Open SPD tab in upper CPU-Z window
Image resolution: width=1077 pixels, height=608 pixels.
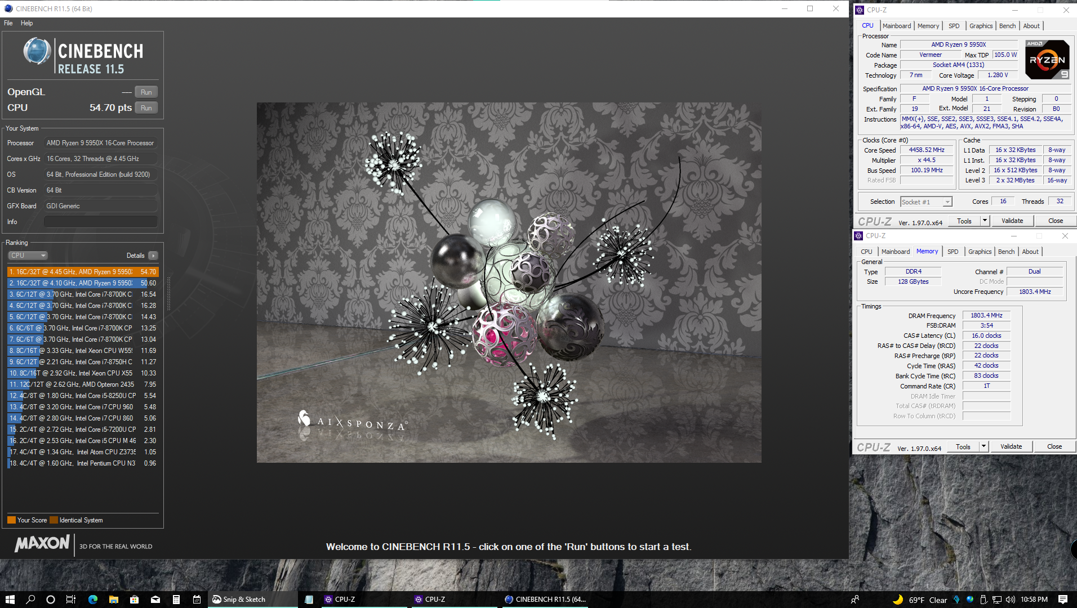tap(954, 26)
